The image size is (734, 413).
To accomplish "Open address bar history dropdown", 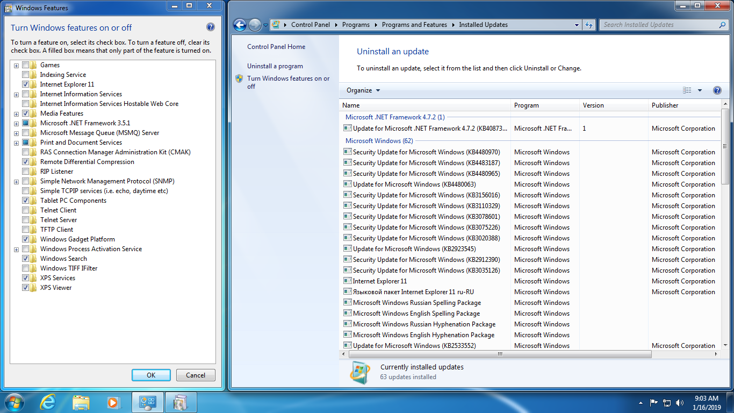I will 577,25.
